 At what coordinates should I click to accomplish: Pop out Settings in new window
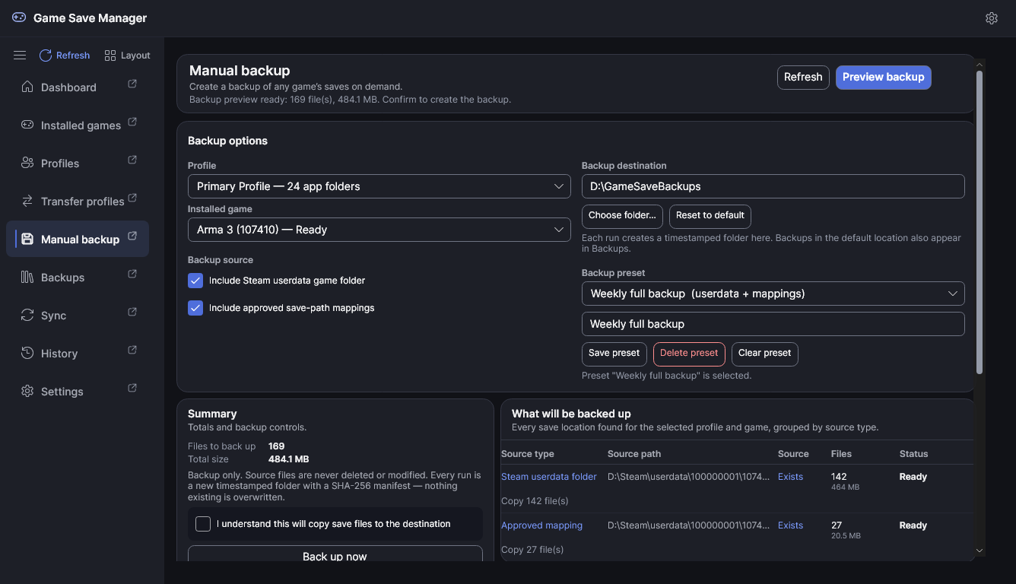click(x=132, y=388)
